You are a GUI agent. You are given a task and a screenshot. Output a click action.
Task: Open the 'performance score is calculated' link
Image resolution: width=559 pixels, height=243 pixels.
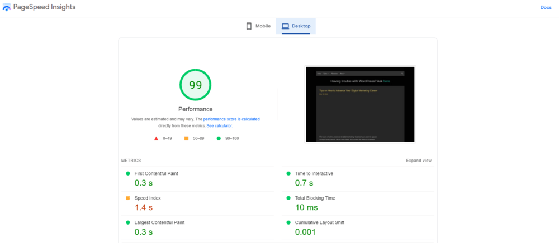coord(231,119)
